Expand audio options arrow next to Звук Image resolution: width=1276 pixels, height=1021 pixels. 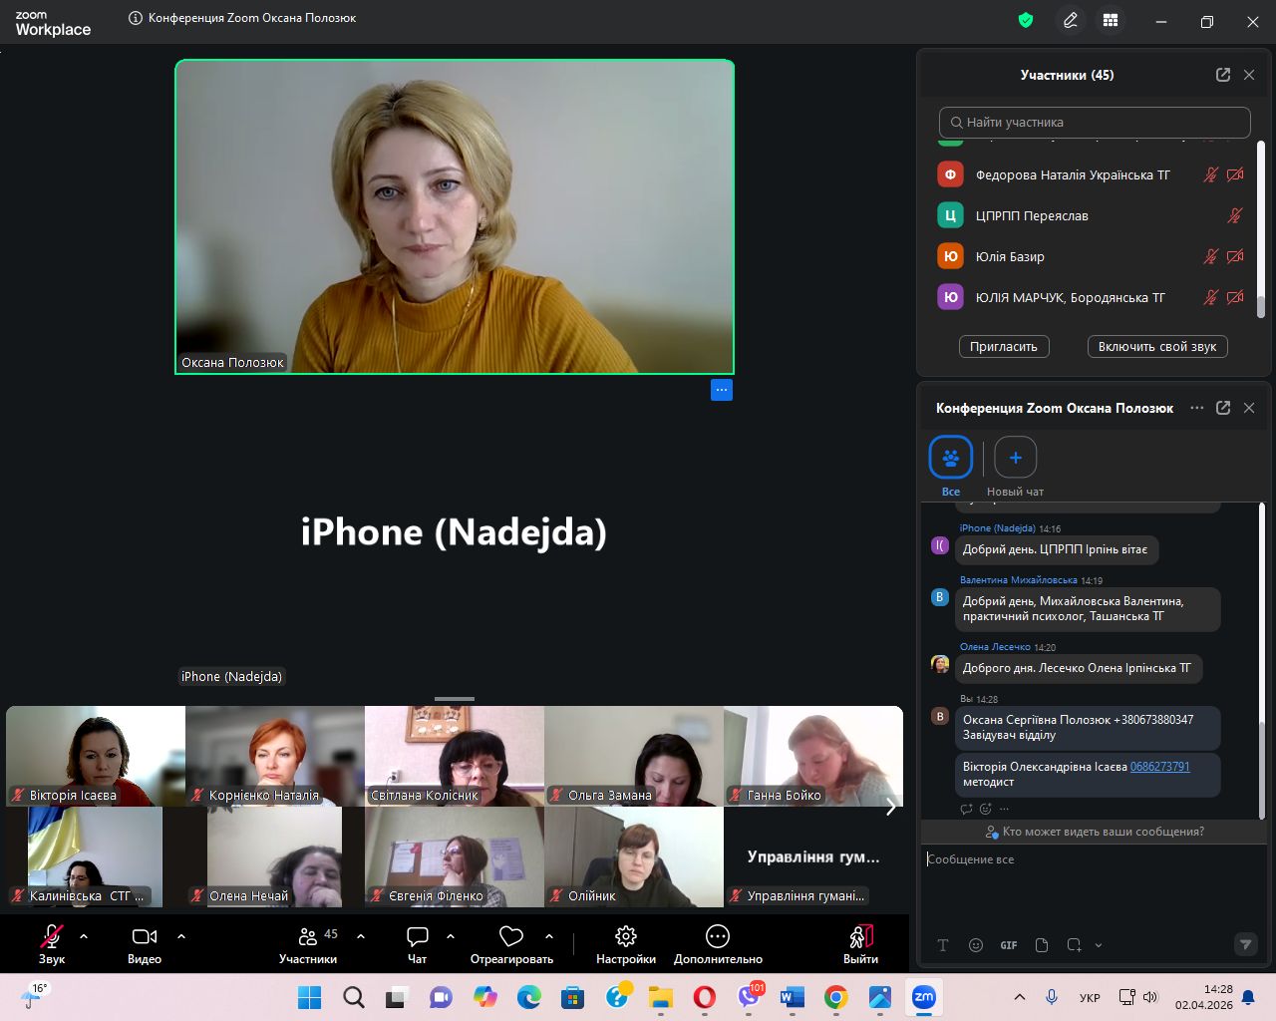84,936
